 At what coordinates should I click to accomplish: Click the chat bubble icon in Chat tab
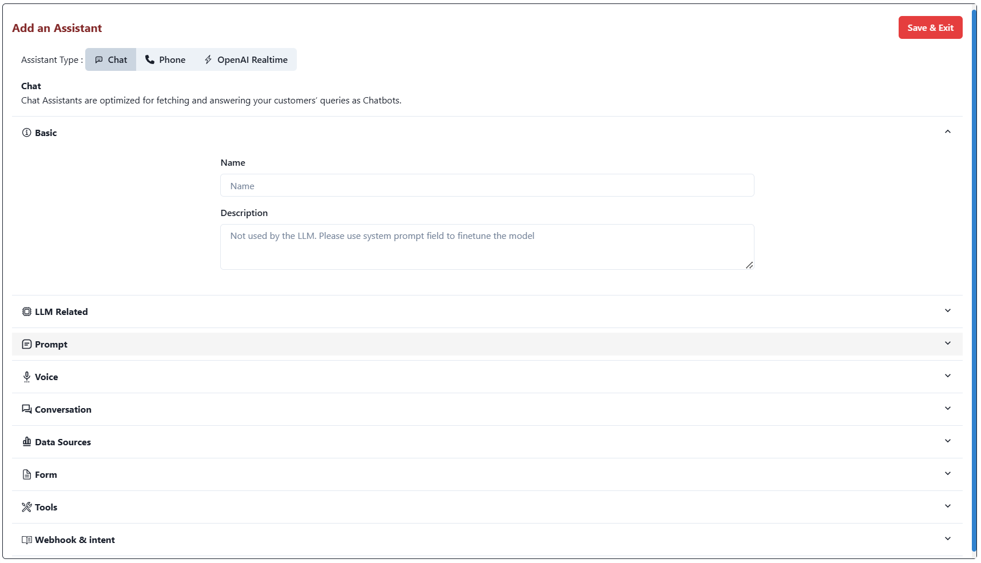click(x=99, y=59)
